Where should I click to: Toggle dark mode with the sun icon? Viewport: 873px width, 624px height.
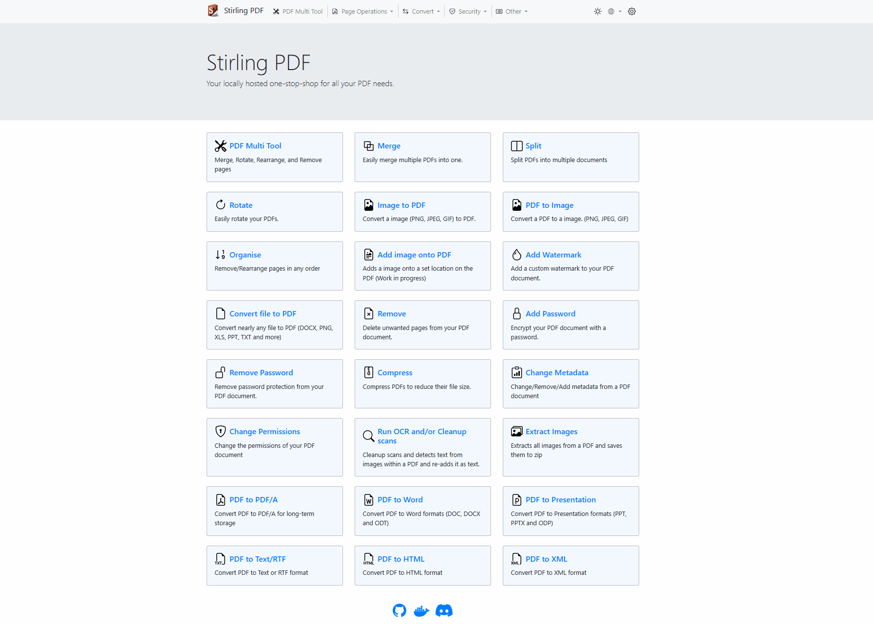click(x=597, y=12)
